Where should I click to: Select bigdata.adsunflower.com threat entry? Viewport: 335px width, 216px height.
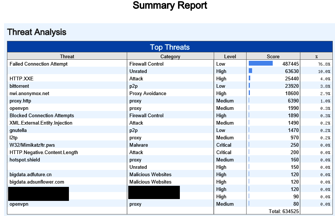[37, 182]
